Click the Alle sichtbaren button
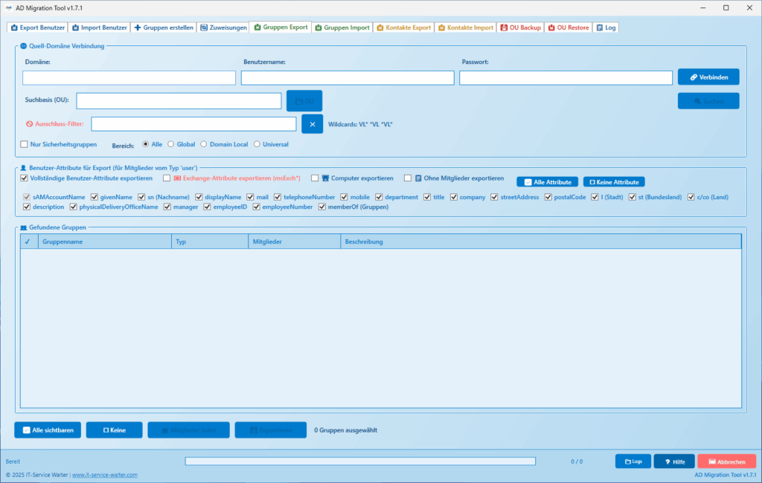The image size is (762, 483). [x=48, y=430]
